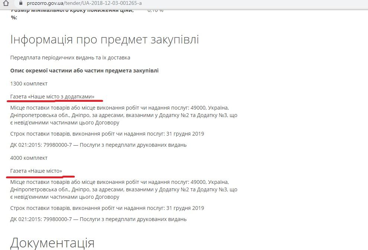Click the ДК 021:2015 code under first item

(98, 145)
